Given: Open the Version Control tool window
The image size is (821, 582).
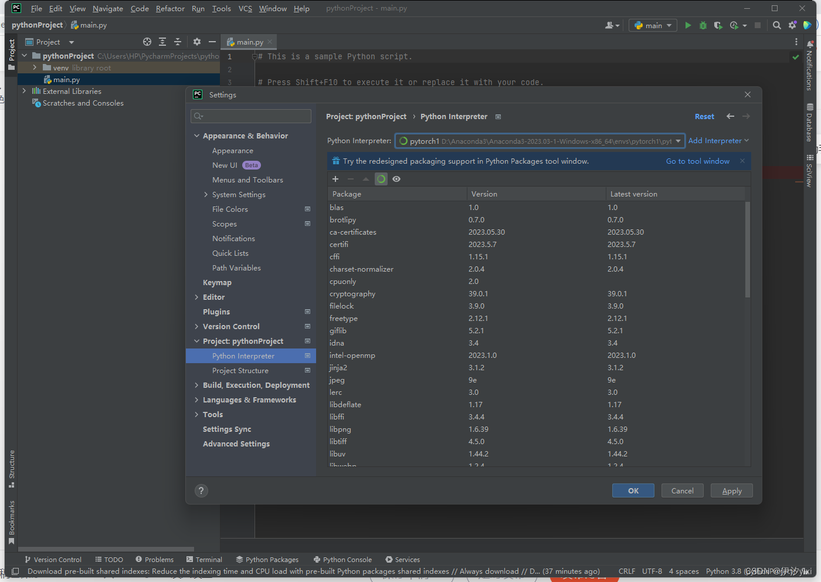Looking at the screenshot, I should pyautogui.click(x=53, y=560).
